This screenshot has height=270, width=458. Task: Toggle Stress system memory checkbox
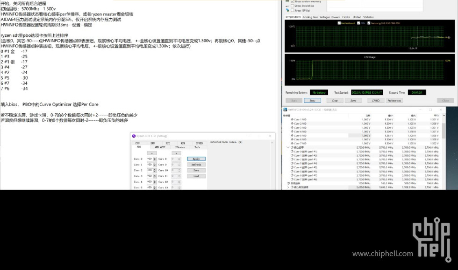coord(293,1)
